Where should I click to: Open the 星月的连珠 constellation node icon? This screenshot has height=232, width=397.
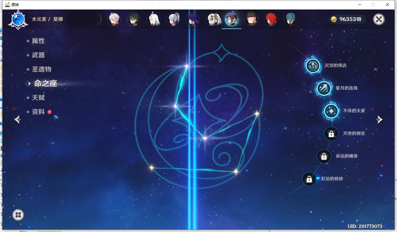(324, 88)
